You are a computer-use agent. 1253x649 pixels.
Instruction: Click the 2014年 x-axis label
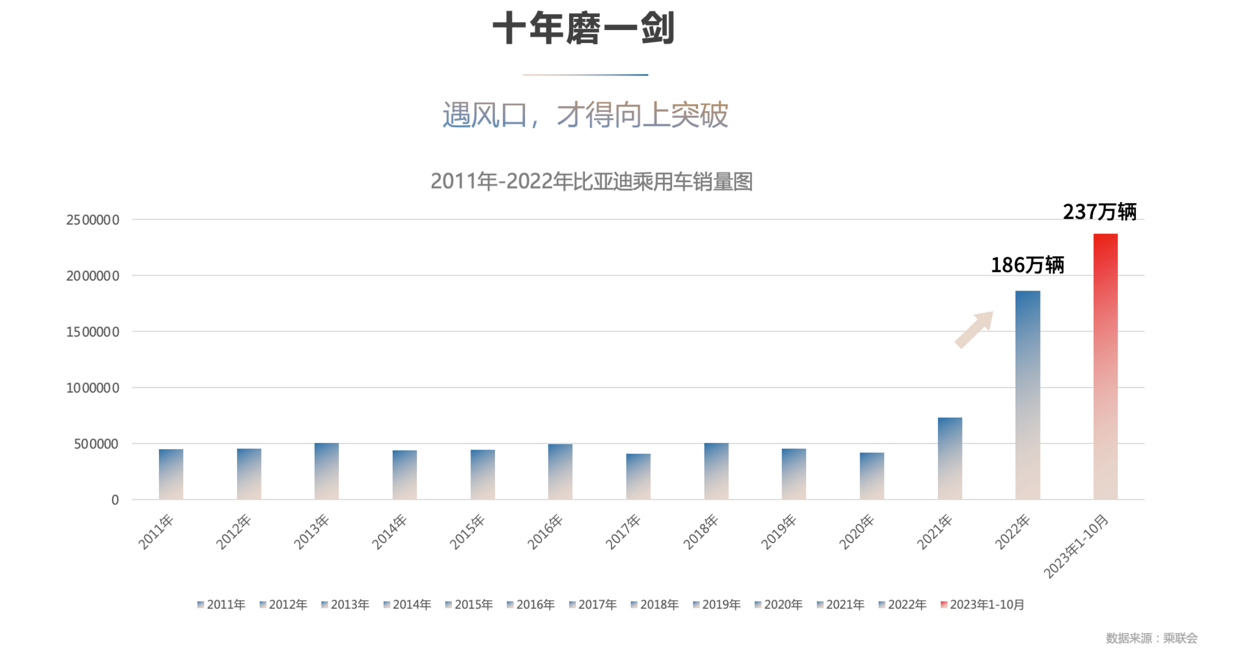click(x=389, y=532)
